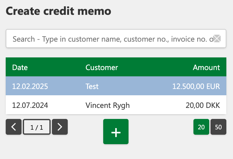This screenshot has height=159, width=233.
Task: Click the 20,00 DKK amount cell
Action: tap(203, 105)
